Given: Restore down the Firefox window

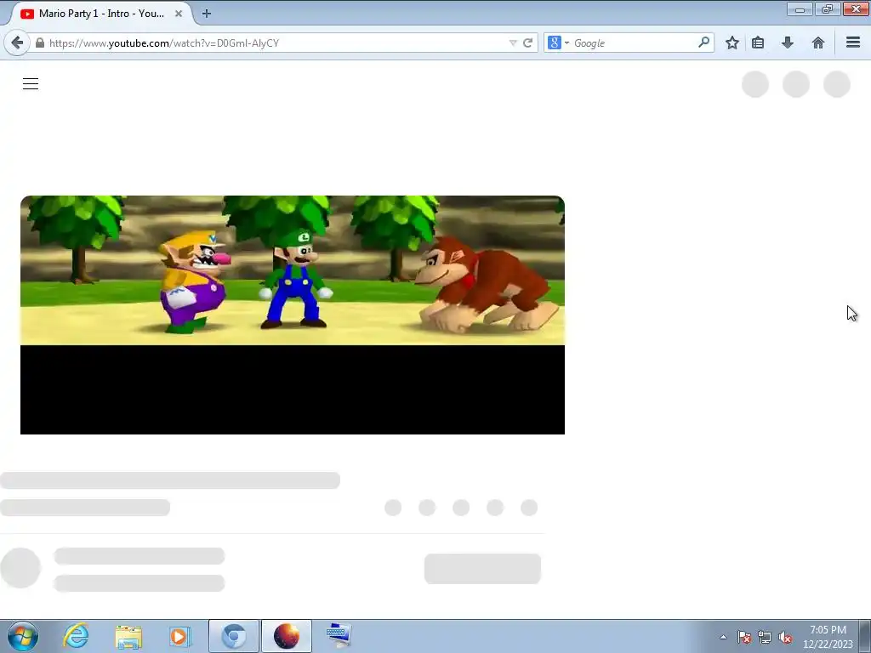Looking at the screenshot, I should pos(828,9).
